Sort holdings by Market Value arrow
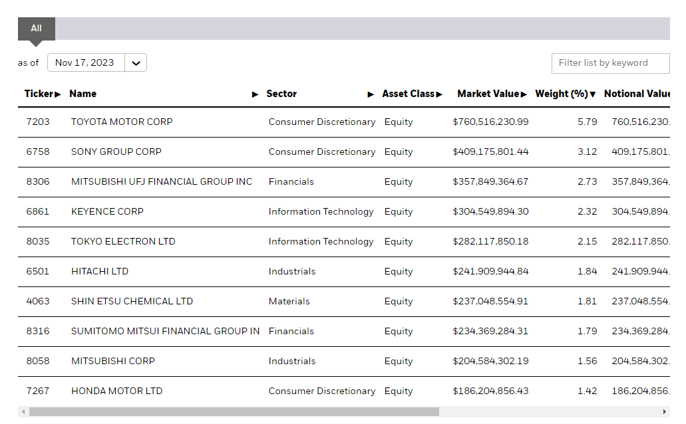This screenshot has height=424, width=686. (x=524, y=94)
